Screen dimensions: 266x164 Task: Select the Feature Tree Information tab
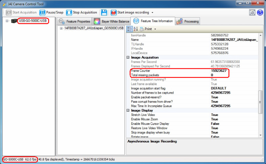[x=153, y=21]
